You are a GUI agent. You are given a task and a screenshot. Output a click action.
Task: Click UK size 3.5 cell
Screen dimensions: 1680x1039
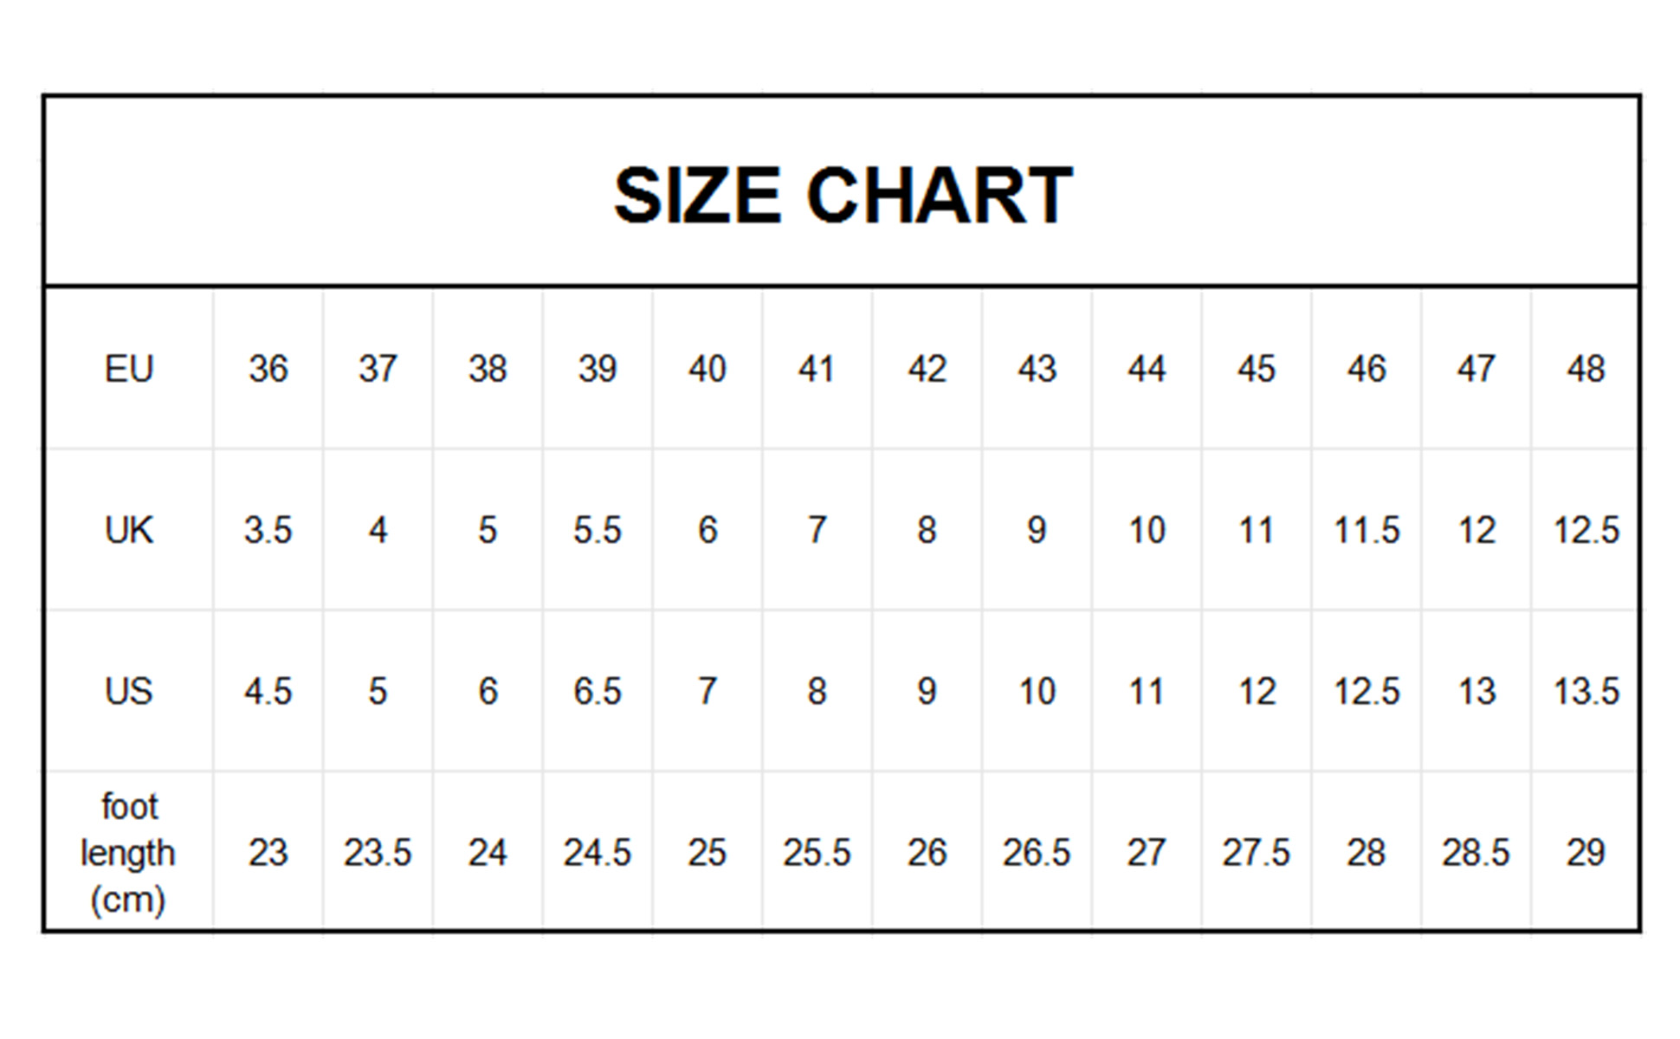click(268, 530)
